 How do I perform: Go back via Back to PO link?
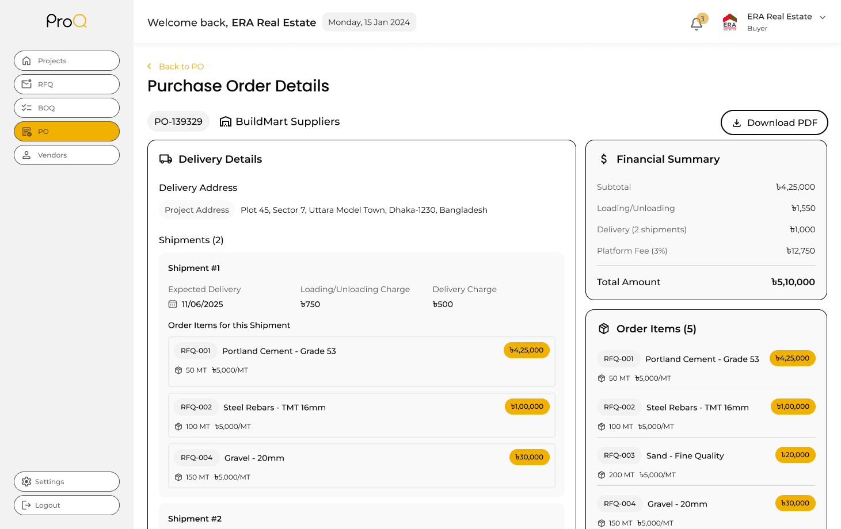[181, 67]
